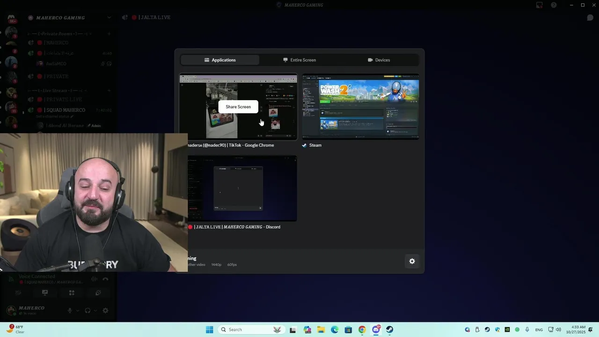Disconnect from voice with the phone icon
This screenshot has height=337, width=599.
pyautogui.click(x=105, y=279)
